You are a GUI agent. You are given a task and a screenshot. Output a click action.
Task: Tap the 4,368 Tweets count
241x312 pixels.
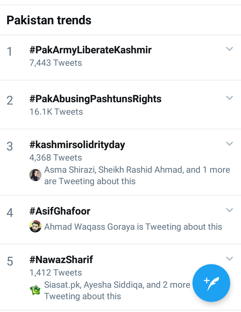tap(56, 158)
